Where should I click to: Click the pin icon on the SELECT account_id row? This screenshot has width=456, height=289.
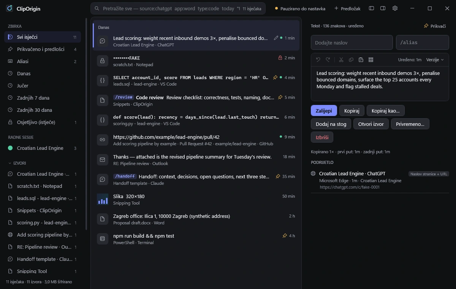coord(275,78)
